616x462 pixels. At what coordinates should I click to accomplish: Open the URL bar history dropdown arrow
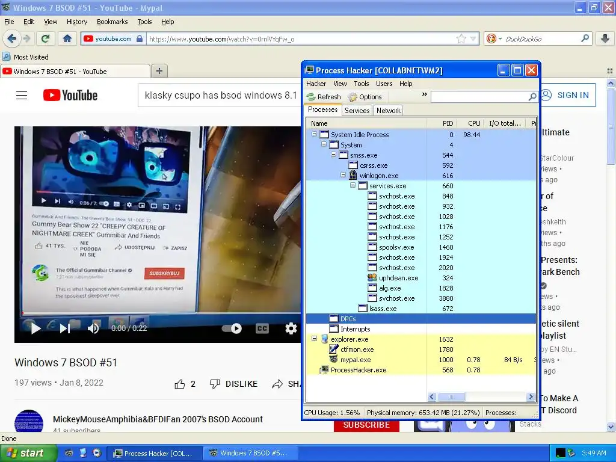pyautogui.click(x=473, y=38)
